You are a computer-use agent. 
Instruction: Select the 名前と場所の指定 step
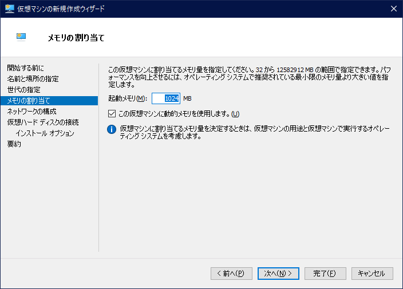click(33, 79)
